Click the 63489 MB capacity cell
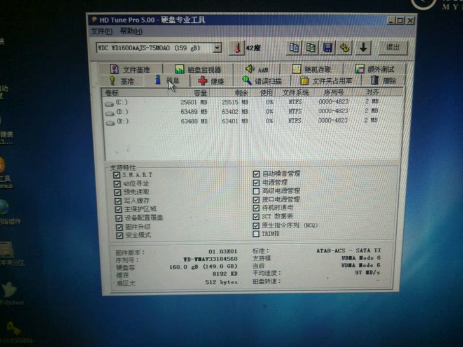Screen dimensions: 463x347 point(194,112)
